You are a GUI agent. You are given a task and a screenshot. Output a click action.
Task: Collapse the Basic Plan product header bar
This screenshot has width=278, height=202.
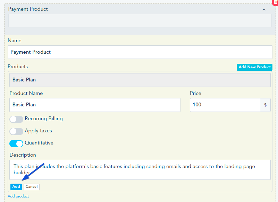(x=140, y=80)
